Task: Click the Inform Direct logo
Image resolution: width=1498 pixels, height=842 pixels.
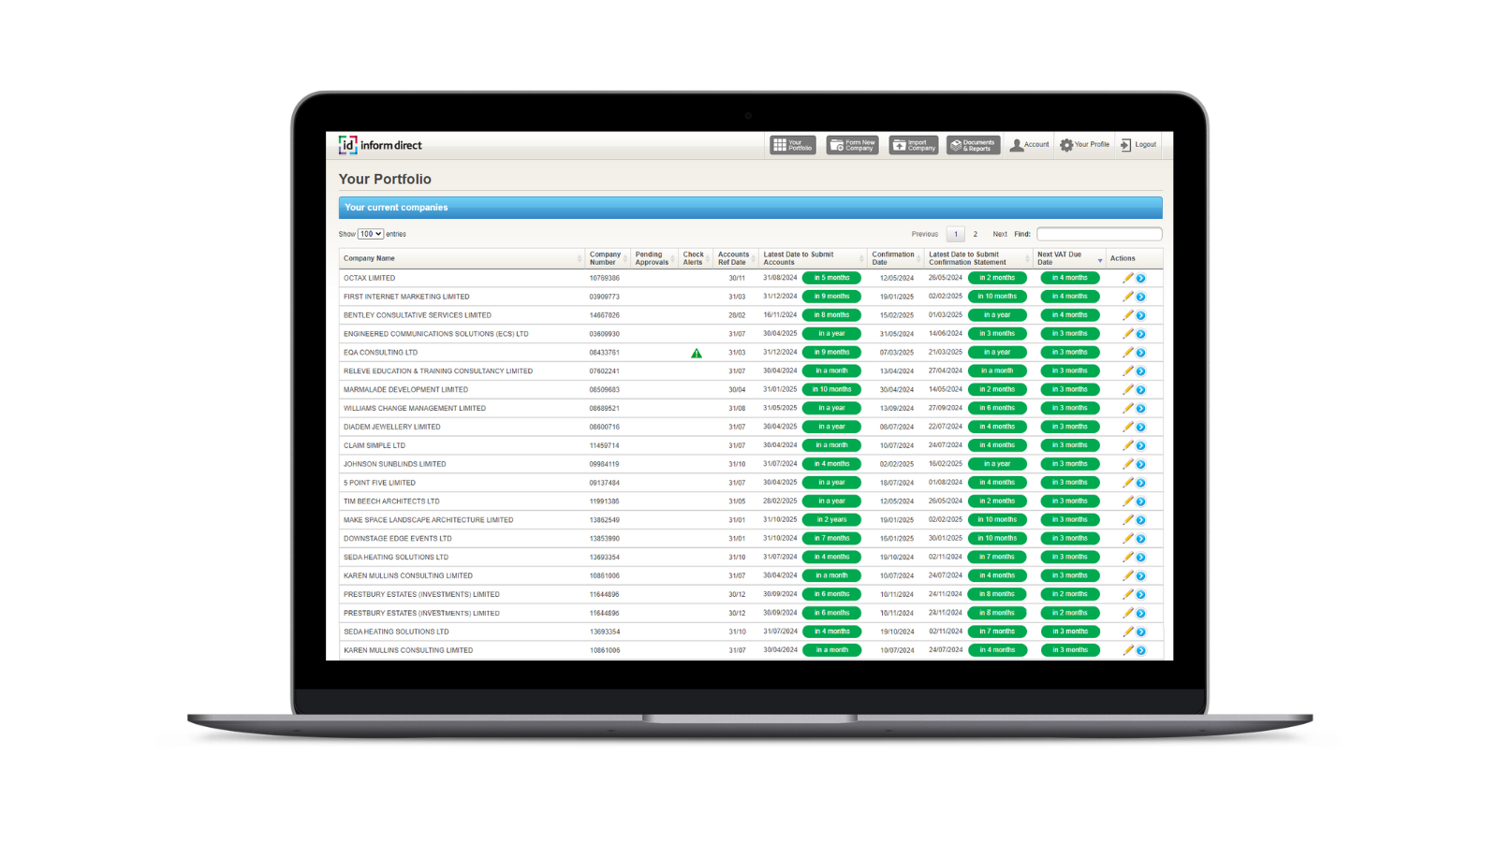Action: pyautogui.click(x=381, y=145)
